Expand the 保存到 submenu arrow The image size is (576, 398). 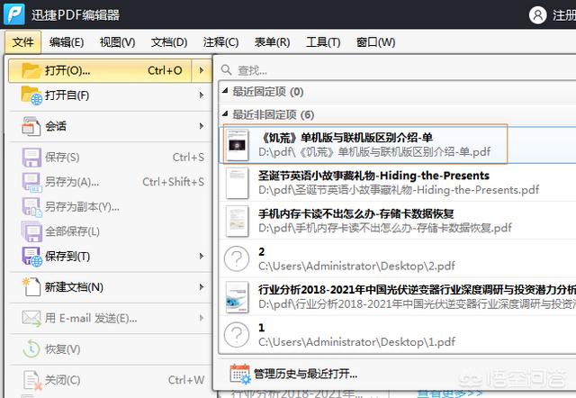[x=202, y=256]
